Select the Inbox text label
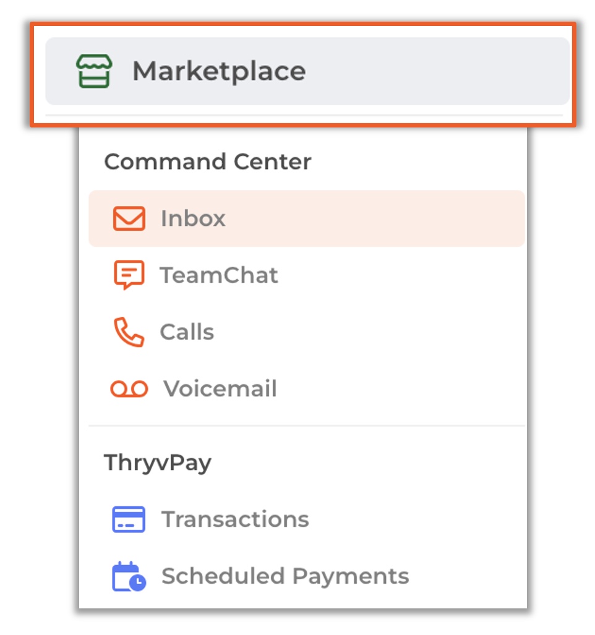The image size is (595, 635). [x=193, y=218]
